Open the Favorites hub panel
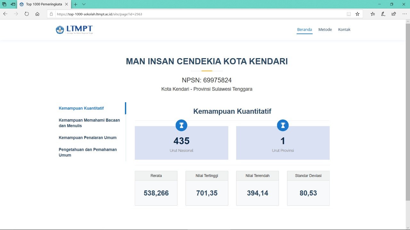 point(373,14)
